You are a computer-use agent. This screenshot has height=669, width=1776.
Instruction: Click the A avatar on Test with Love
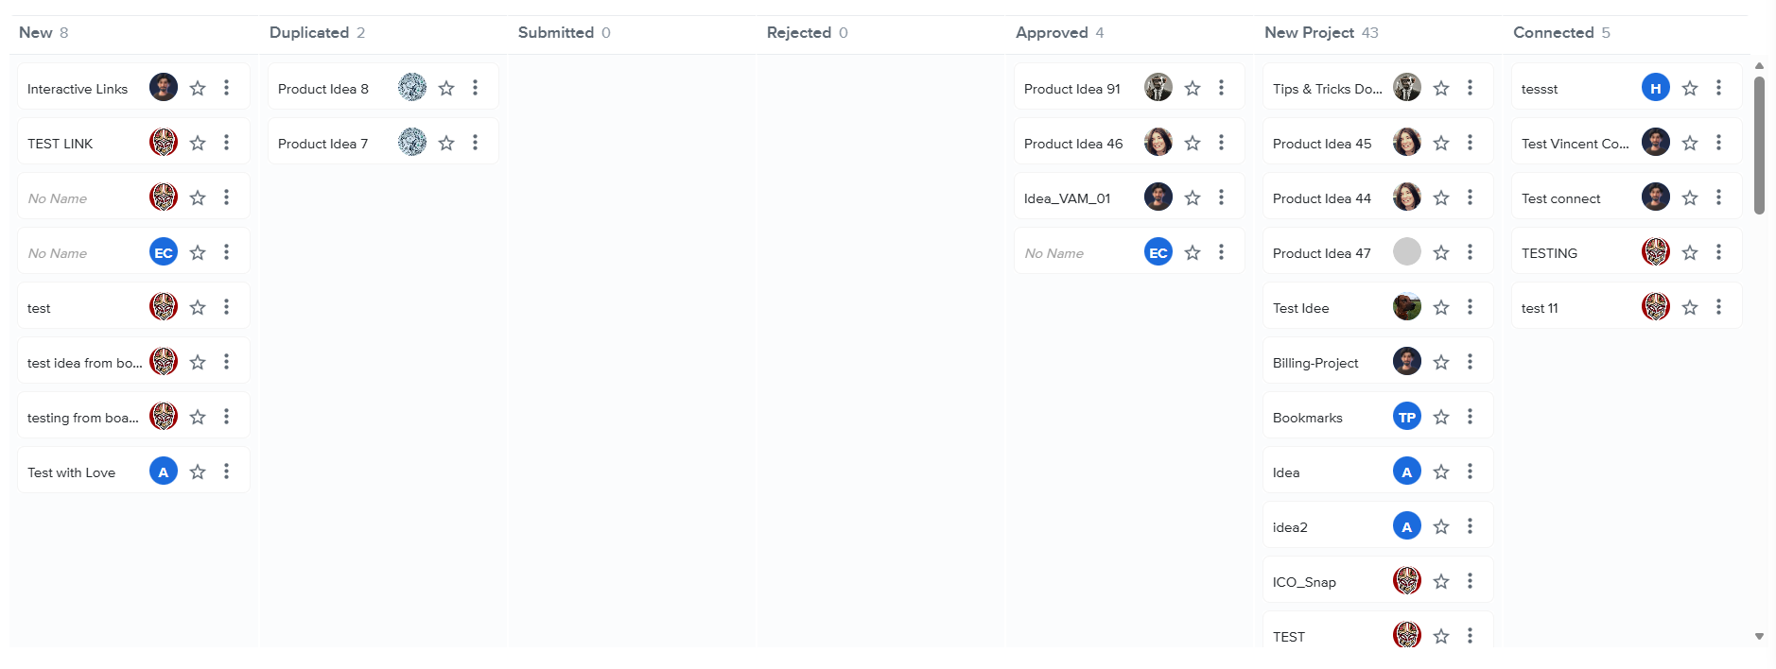pos(164,472)
